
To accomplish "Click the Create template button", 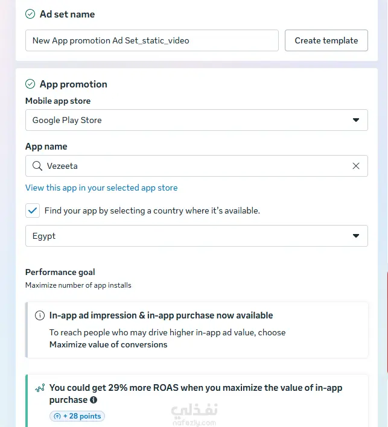I will pos(326,40).
